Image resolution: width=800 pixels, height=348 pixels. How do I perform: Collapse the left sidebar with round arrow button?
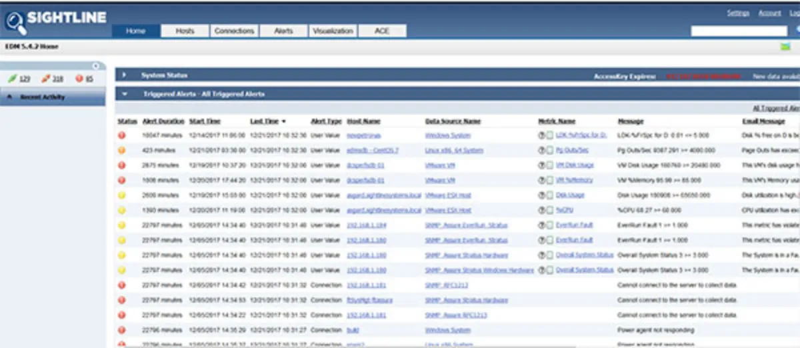coord(96,65)
